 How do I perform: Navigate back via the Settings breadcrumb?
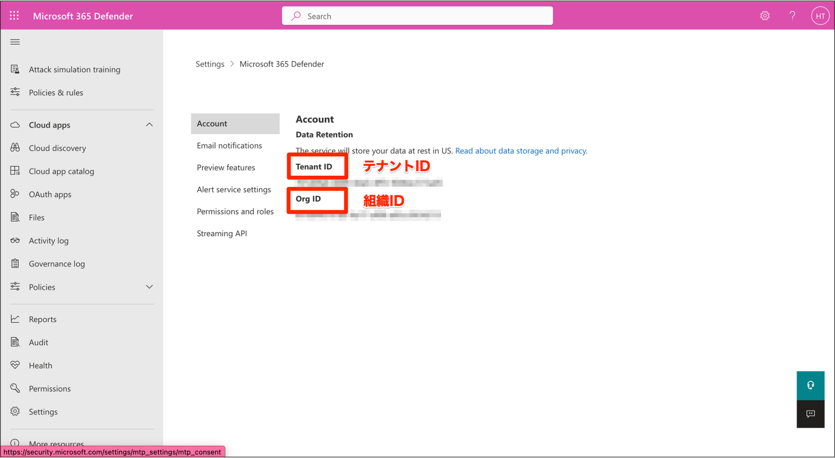point(210,64)
